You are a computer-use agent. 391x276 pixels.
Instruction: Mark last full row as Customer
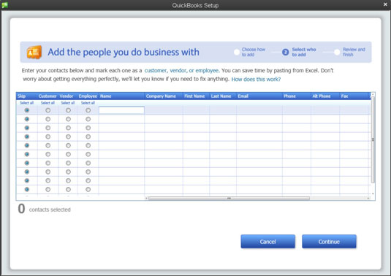pos(48,189)
